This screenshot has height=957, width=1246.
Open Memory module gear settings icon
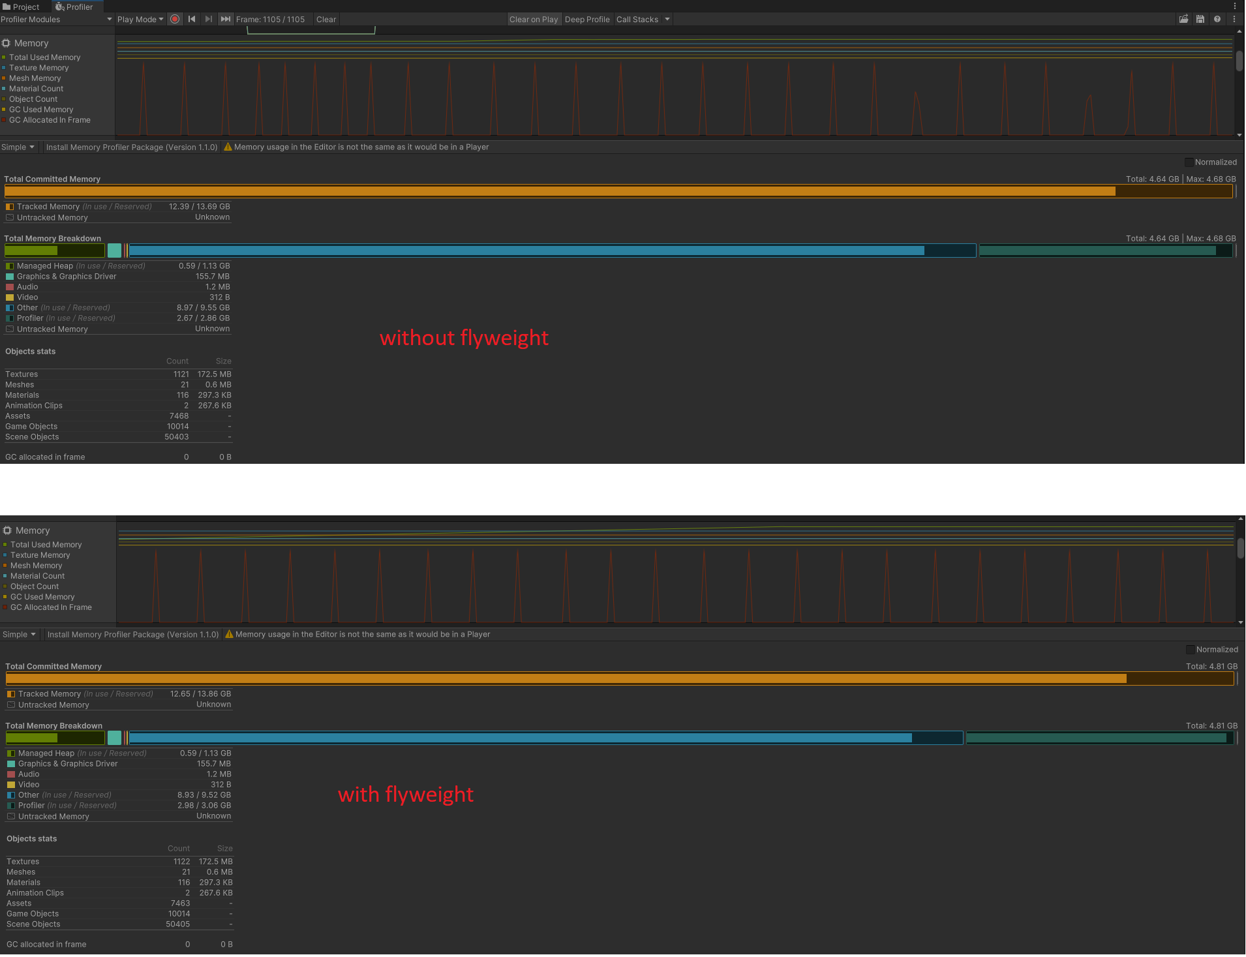[6, 42]
